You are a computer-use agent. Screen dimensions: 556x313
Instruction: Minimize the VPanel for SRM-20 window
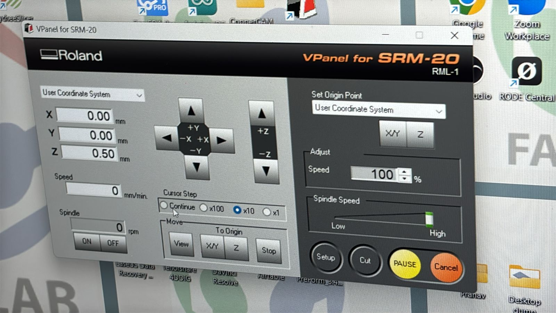[x=385, y=35]
